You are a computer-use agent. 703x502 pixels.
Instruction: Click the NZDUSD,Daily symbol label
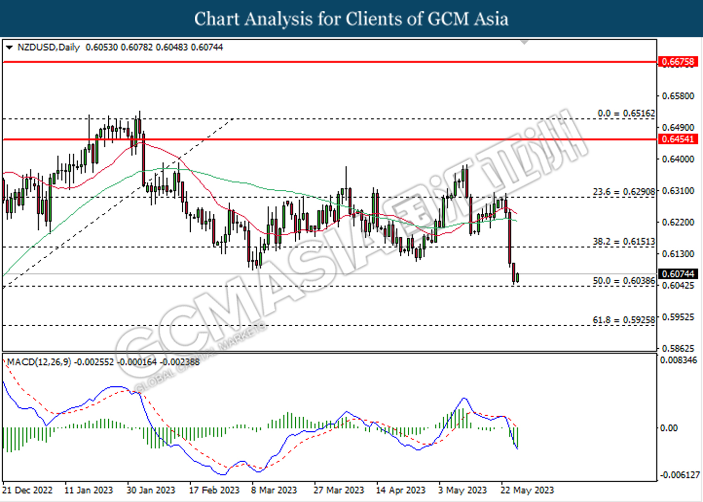click(x=48, y=47)
